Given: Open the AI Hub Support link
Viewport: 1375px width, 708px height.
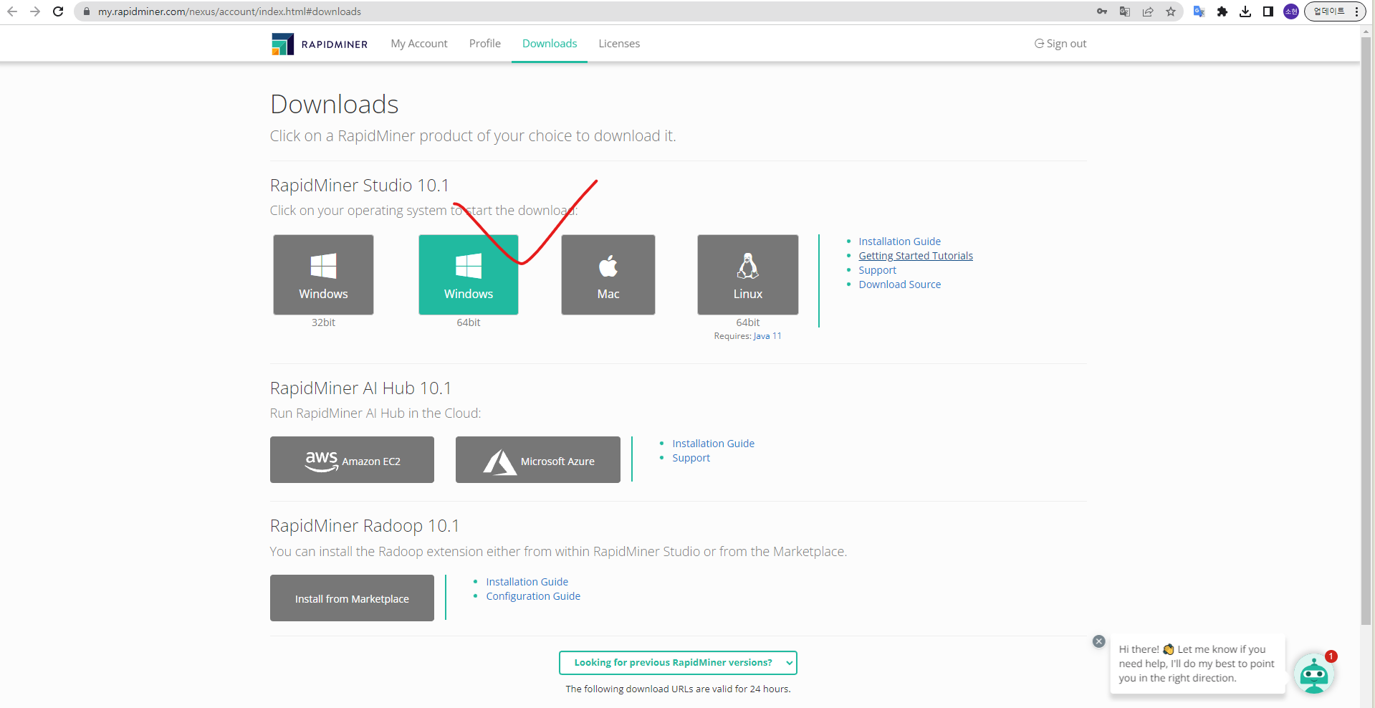Looking at the screenshot, I should (x=691, y=458).
